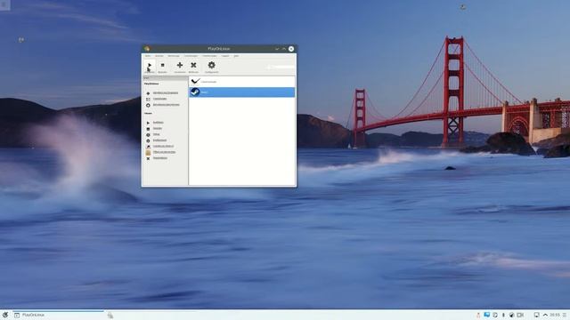Open configuration via the toolbar gear icon
Screen dimensions: 570x320
[x=212, y=67]
